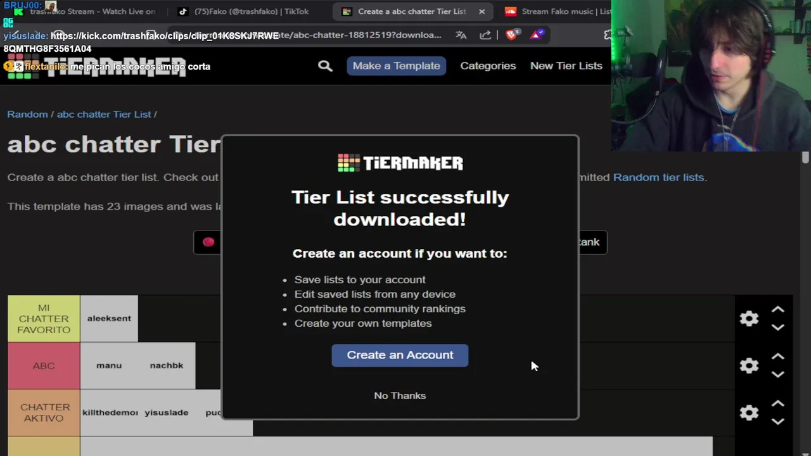The width and height of the screenshot is (811, 456).
Task: Click the share icon in address bar
Action: [x=485, y=35]
